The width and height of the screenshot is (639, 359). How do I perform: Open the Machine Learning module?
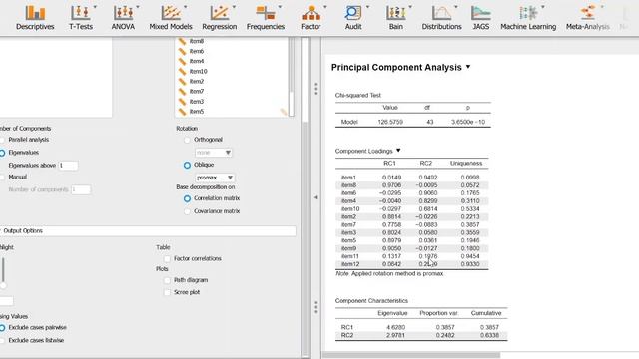(528, 18)
